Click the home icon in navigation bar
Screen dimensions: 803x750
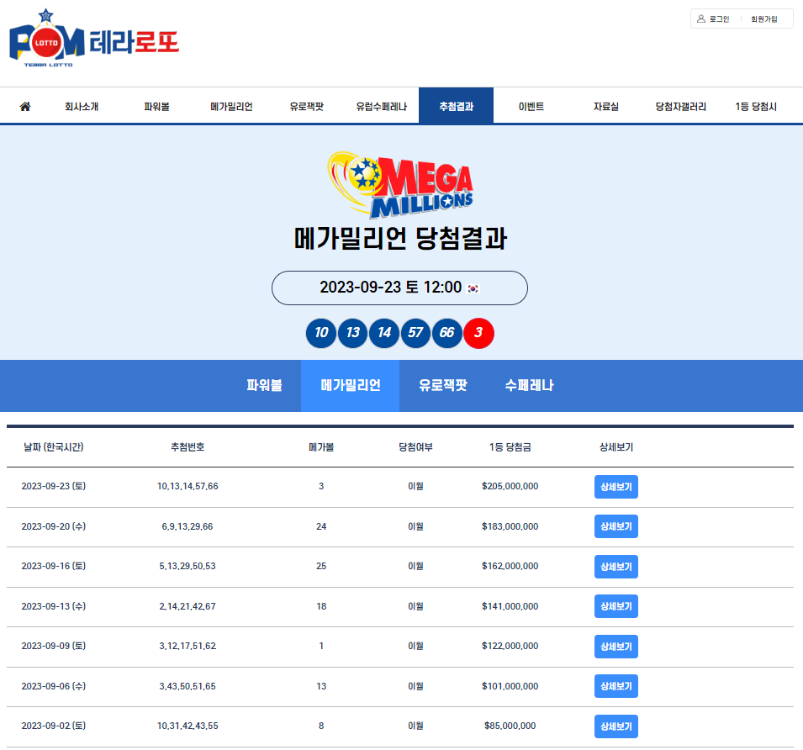tap(25, 107)
